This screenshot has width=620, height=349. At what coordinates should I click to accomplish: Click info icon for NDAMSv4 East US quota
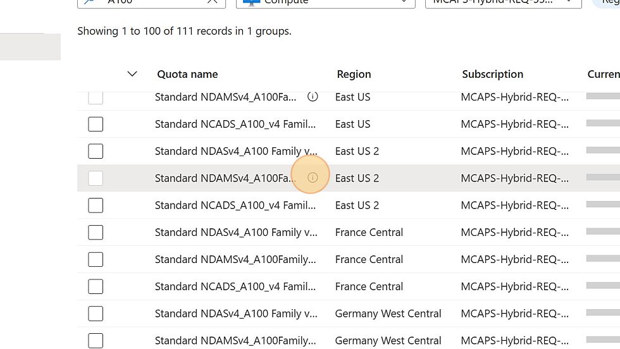[313, 97]
